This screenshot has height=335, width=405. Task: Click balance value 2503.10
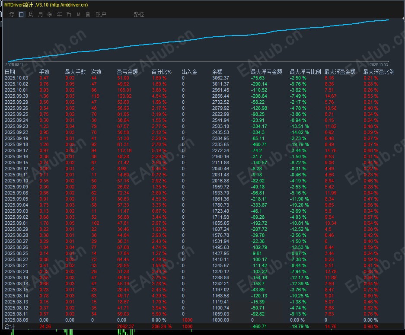(x=220, y=126)
